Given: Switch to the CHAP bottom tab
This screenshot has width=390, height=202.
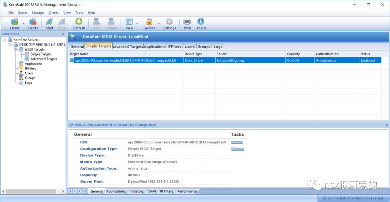Looking at the screenshot, I should coord(152,191).
